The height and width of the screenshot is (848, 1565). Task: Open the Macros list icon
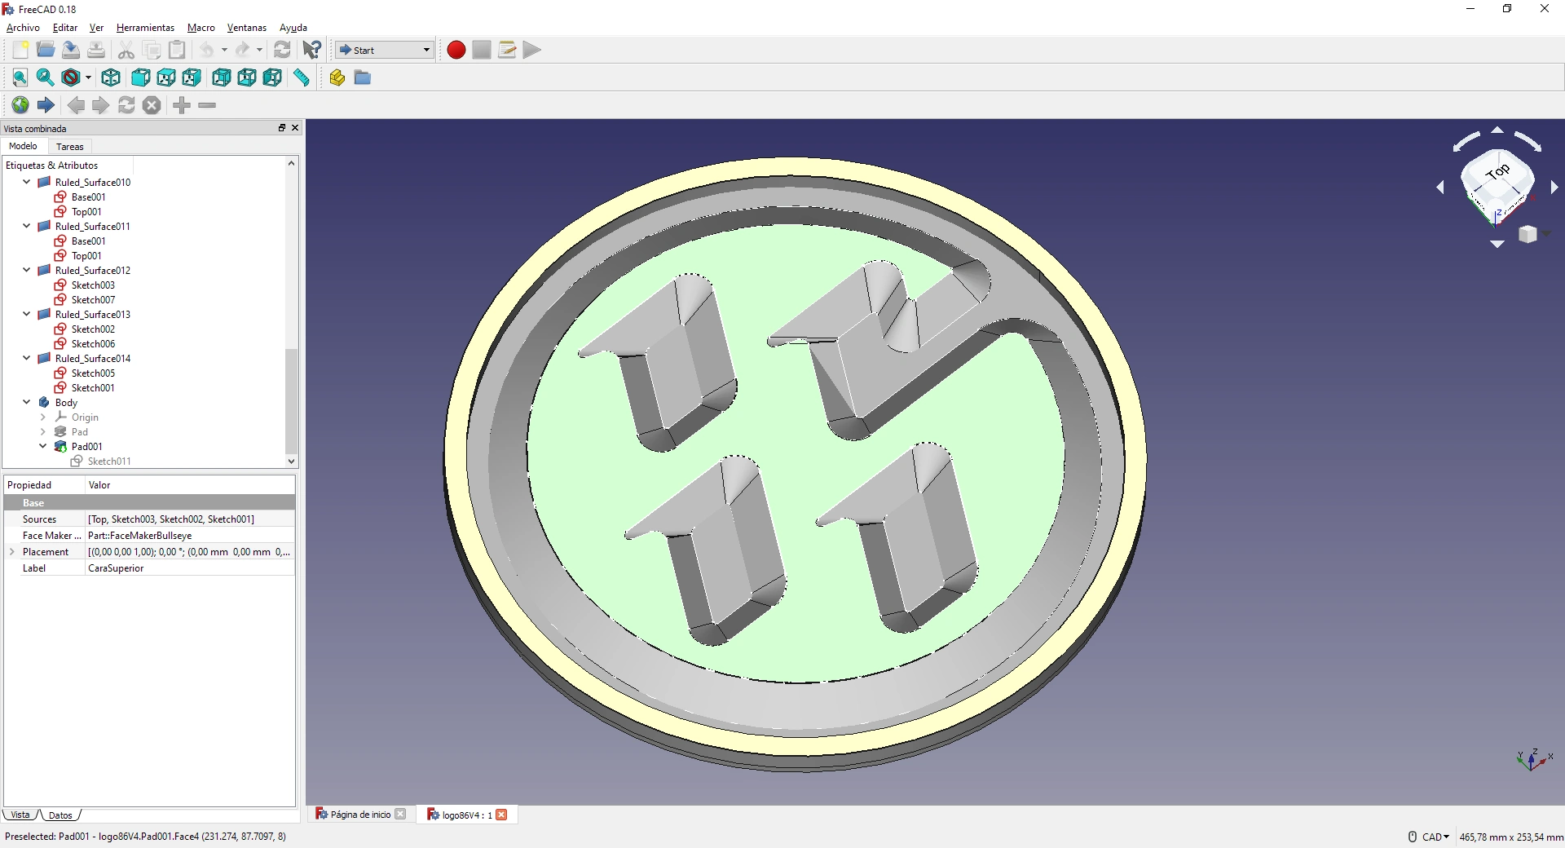[507, 50]
